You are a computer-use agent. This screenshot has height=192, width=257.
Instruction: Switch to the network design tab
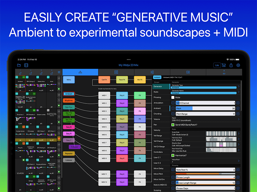point(80,72)
